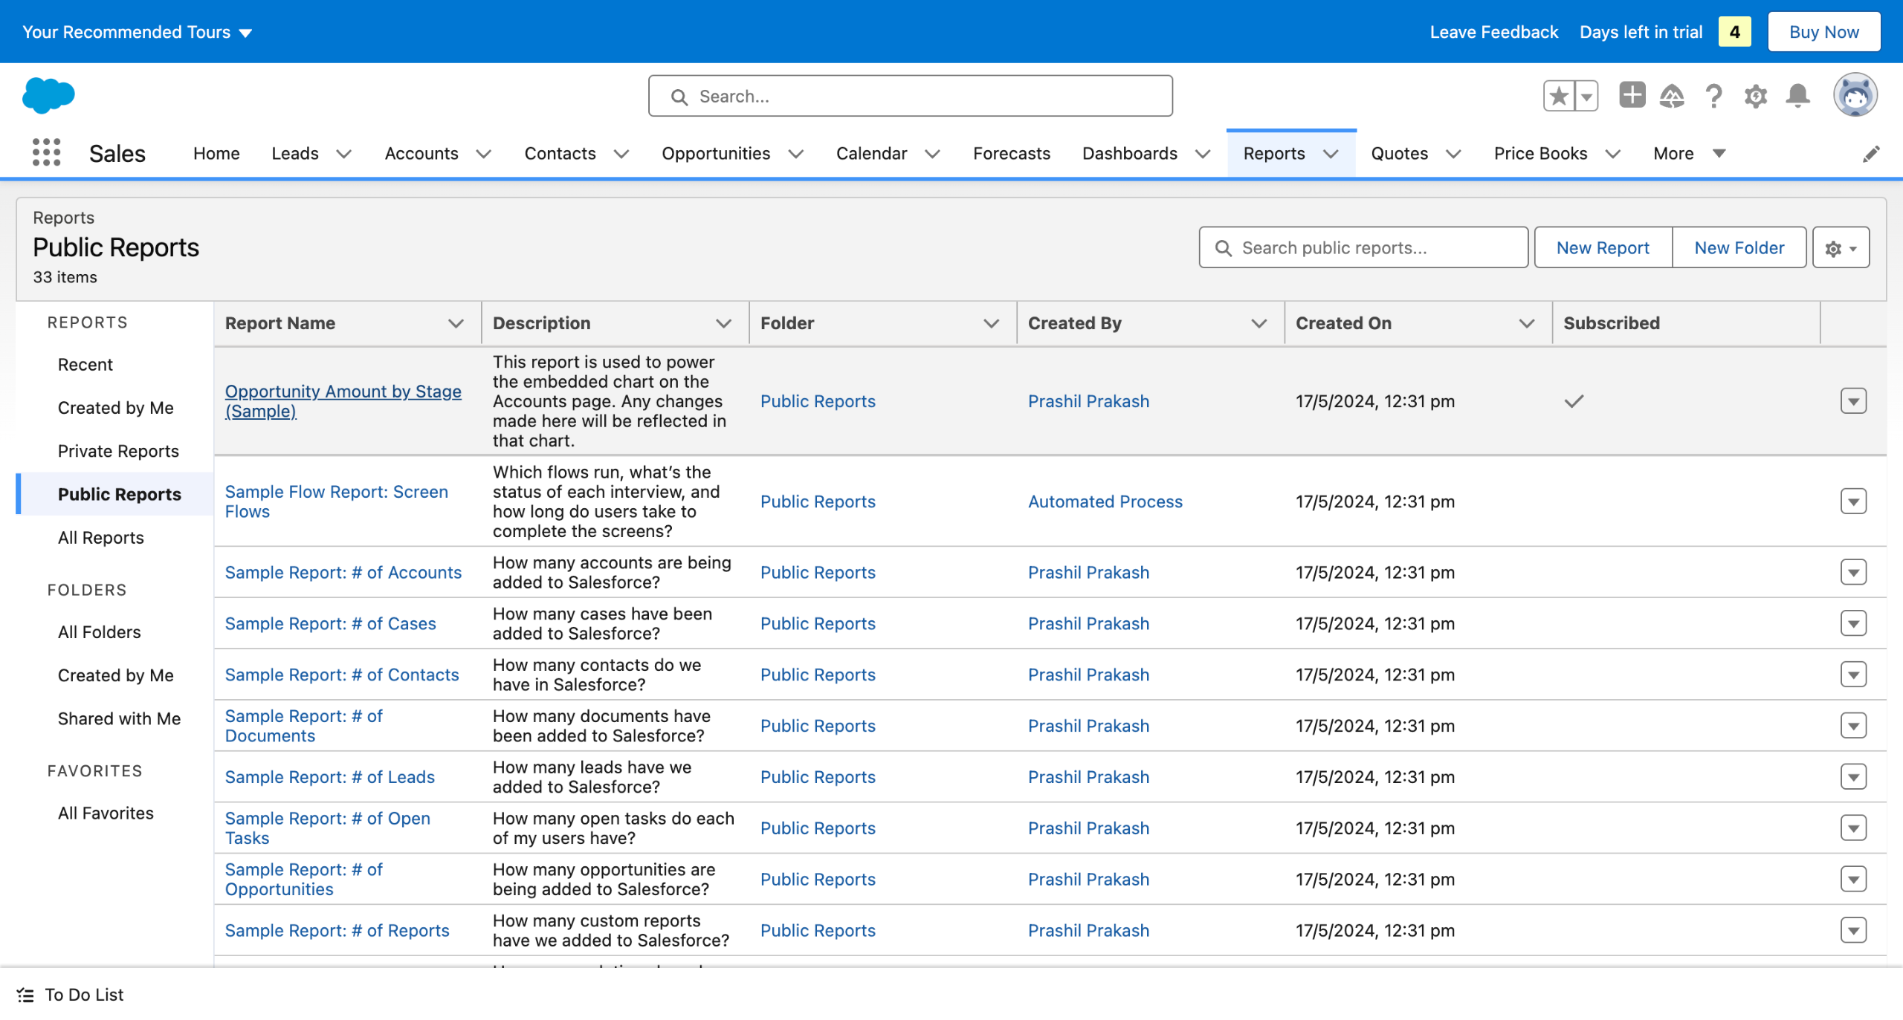
Task: Select All Favorites in sidebar
Action: 106,813
